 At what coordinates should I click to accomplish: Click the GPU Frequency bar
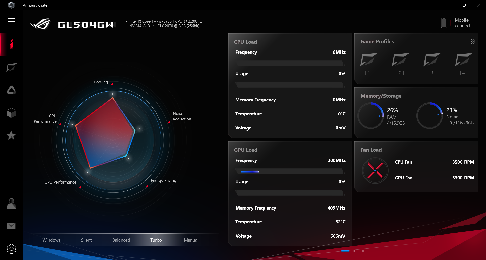click(290, 171)
